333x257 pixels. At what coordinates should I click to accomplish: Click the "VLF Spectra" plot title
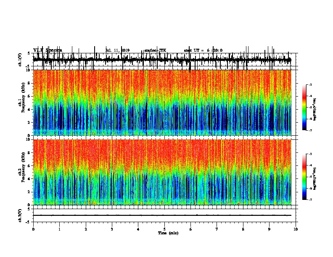click(48, 50)
